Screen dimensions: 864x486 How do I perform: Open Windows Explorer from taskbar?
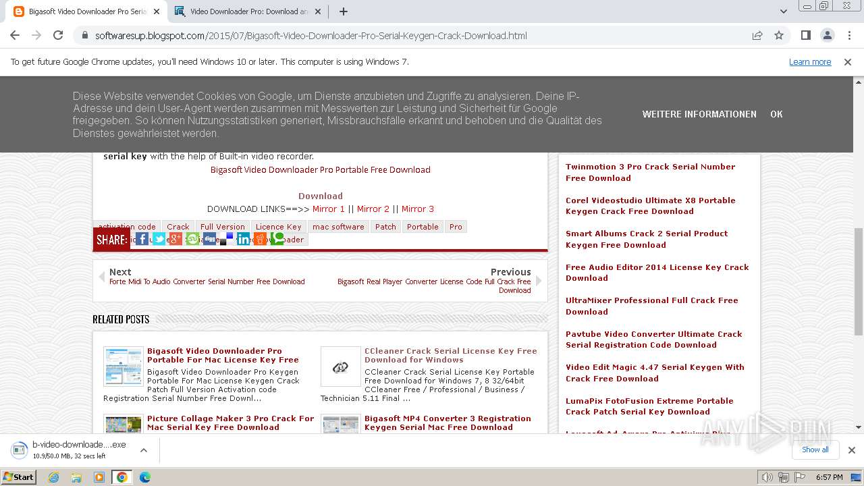[x=76, y=477]
